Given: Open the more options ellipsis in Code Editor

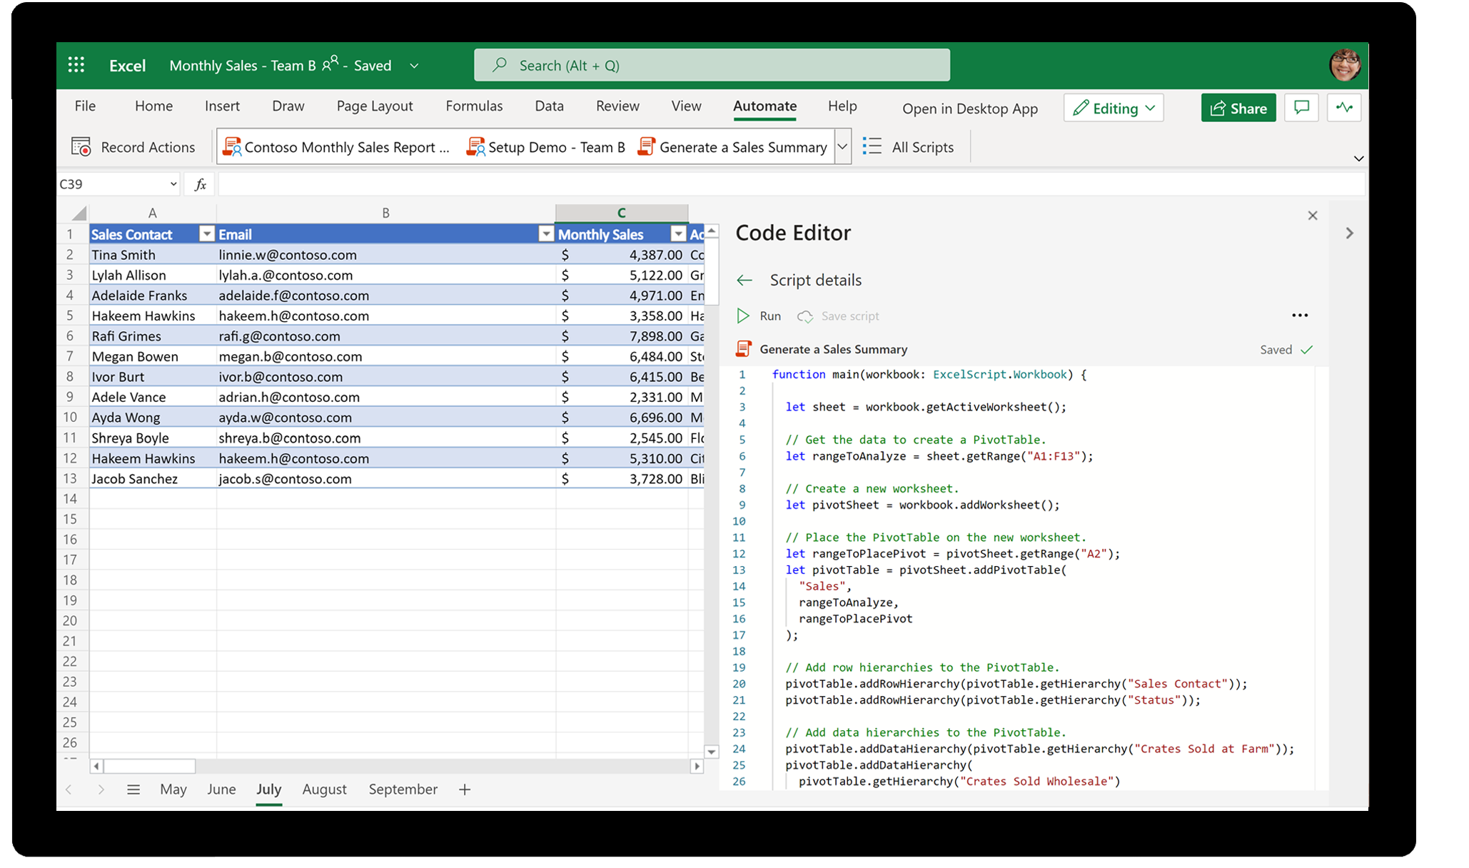Looking at the screenshot, I should 1300,316.
